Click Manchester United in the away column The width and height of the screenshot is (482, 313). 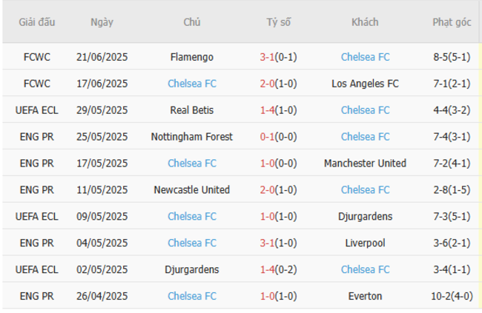pos(365,164)
